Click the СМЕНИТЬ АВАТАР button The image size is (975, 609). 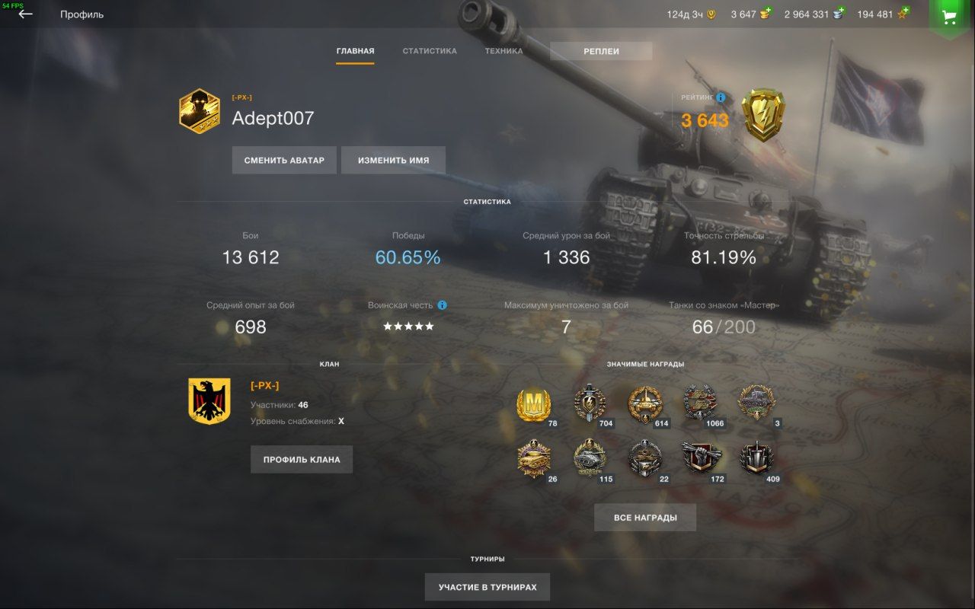(x=284, y=161)
